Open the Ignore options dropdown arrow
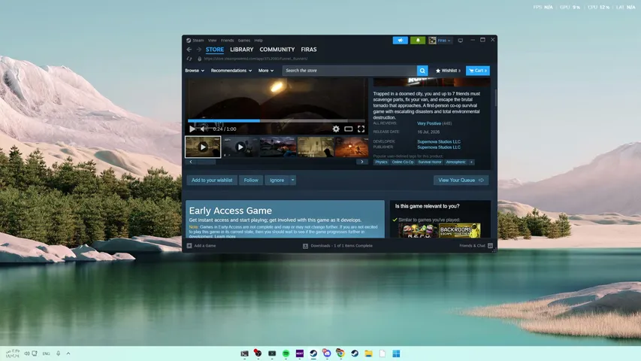This screenshot has width=641, height=361. tap(293, 180)
